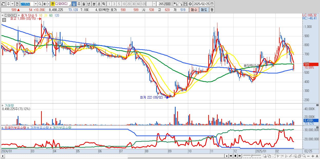Choose the 120 interval button
The width and height of the screenshot is (320, 159).
pos(143,4)
